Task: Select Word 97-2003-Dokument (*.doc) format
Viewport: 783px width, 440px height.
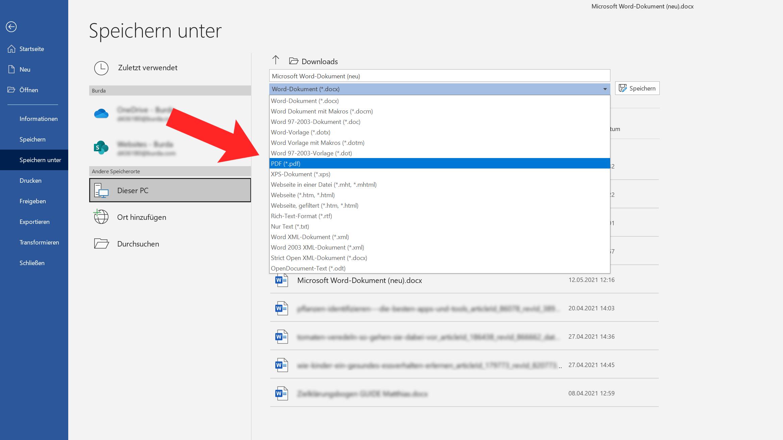Action: (x=315, y=122)
